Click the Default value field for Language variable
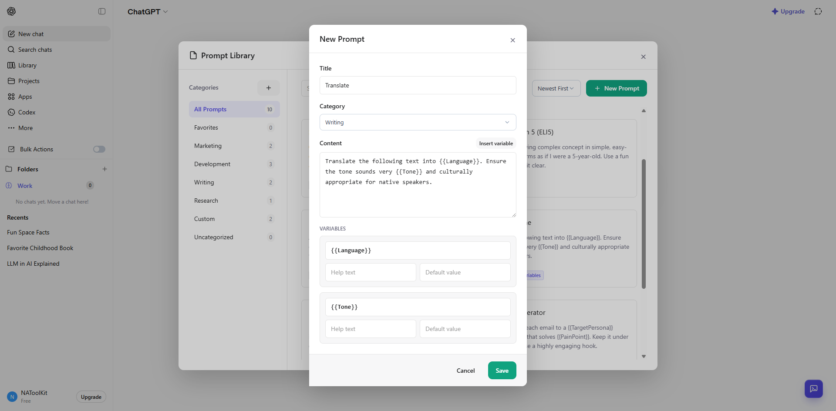 click(x=465, y=272)
